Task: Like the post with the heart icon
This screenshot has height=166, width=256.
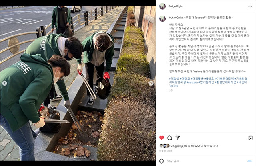Action: (162, 138)
